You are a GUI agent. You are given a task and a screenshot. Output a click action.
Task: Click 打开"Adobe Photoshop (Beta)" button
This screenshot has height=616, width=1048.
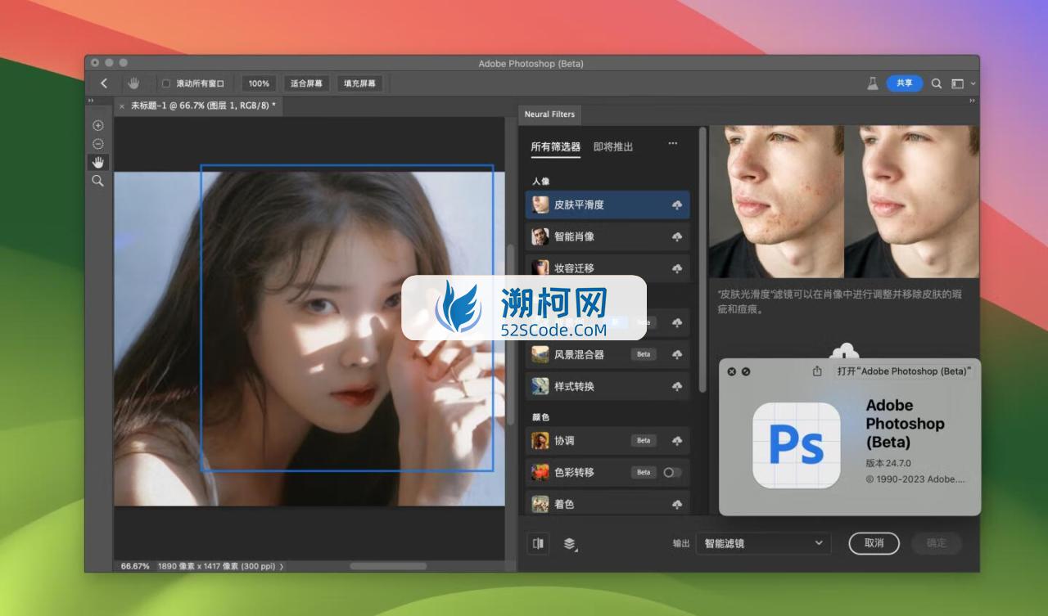904,371
